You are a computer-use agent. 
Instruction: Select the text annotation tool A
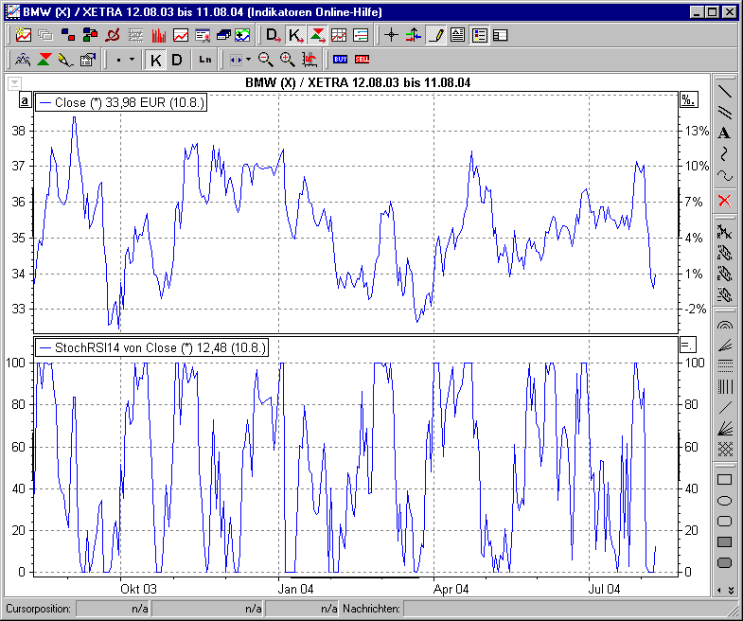[x=724, y=133]
